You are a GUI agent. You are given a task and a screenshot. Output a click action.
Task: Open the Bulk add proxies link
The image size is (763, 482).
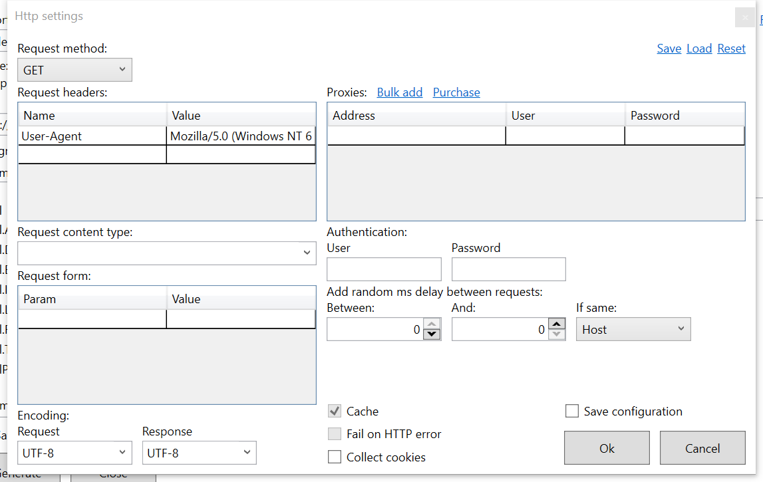400,92
